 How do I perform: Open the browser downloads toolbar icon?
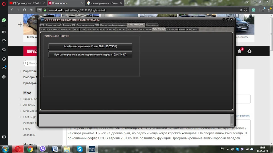pos(263,10)
